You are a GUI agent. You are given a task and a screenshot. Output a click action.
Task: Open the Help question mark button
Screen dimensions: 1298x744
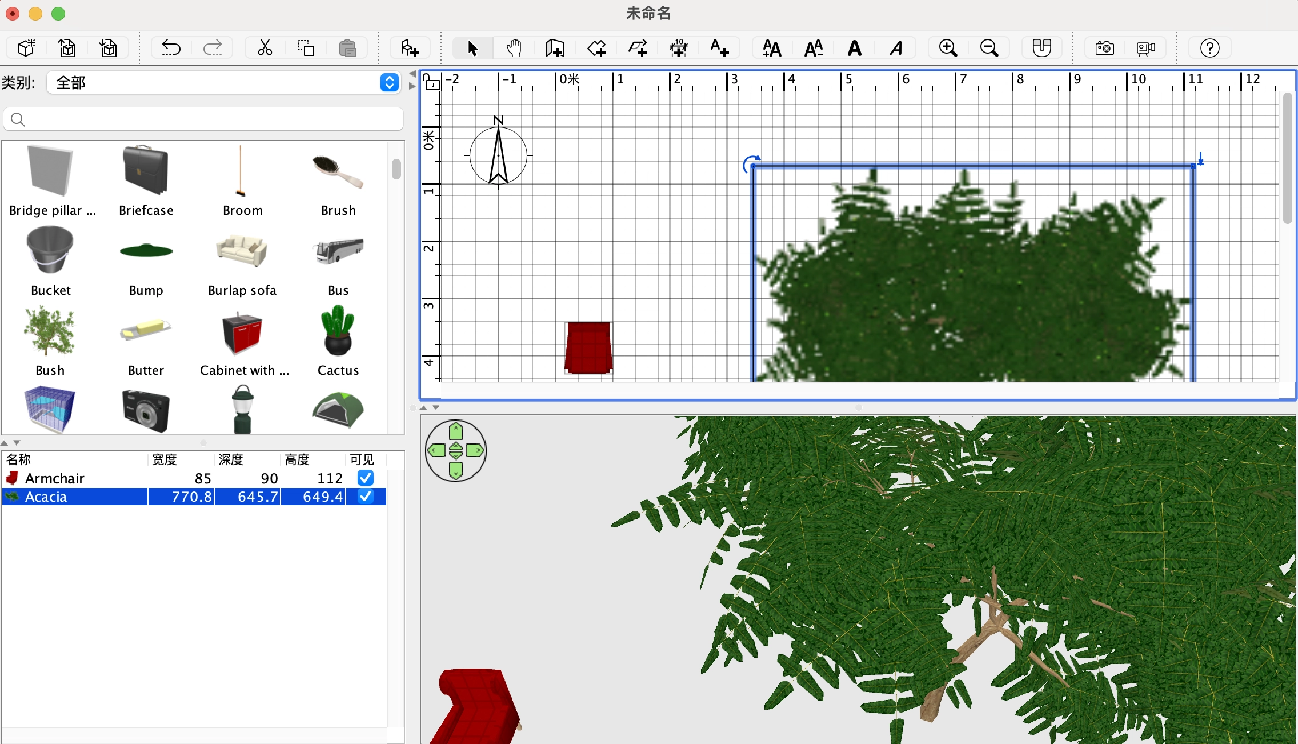[1209, 48]
